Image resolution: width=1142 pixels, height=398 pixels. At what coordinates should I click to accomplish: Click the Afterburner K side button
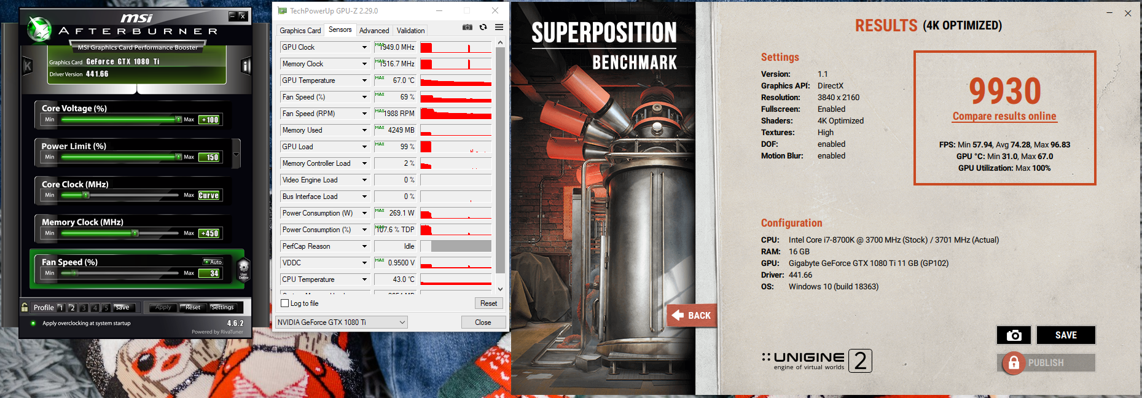pos(28,66)
